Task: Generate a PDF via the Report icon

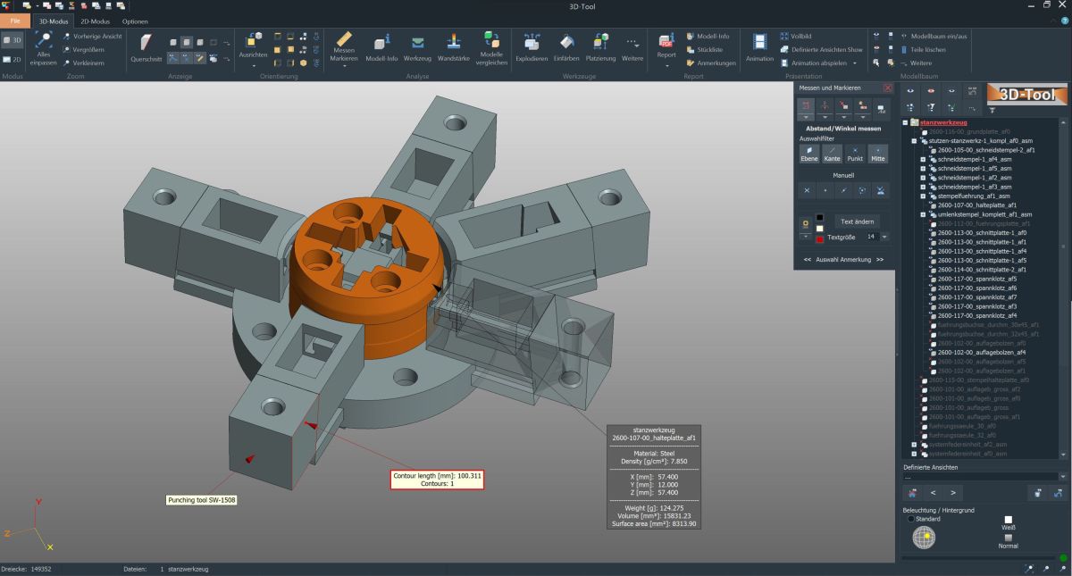Action: [666, 46]
